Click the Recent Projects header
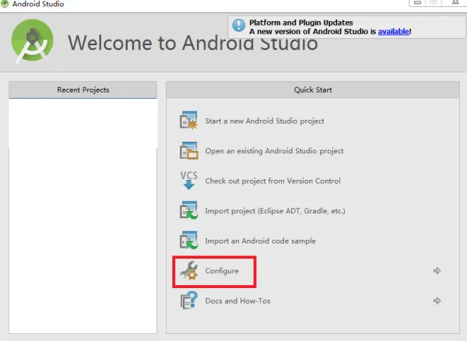The width and height of the screenshot is (467, 341). pos(83,90)
